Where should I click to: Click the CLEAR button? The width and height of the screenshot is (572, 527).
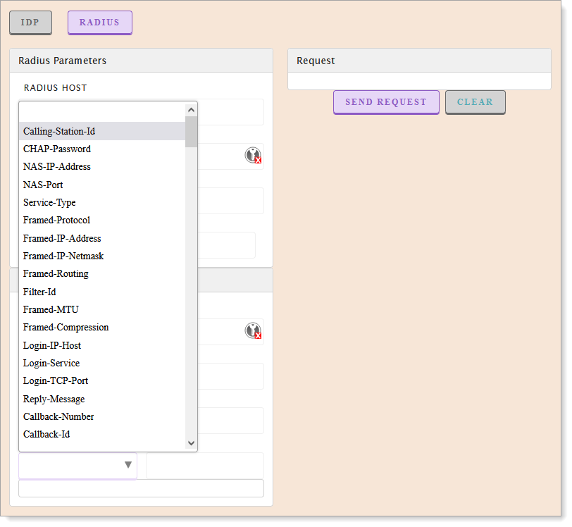(x=475, y=102)
